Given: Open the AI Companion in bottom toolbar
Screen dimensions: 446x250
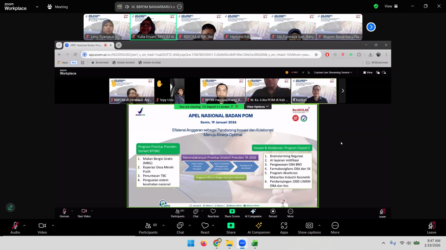Looking at the screenshot, I should 259,228.
